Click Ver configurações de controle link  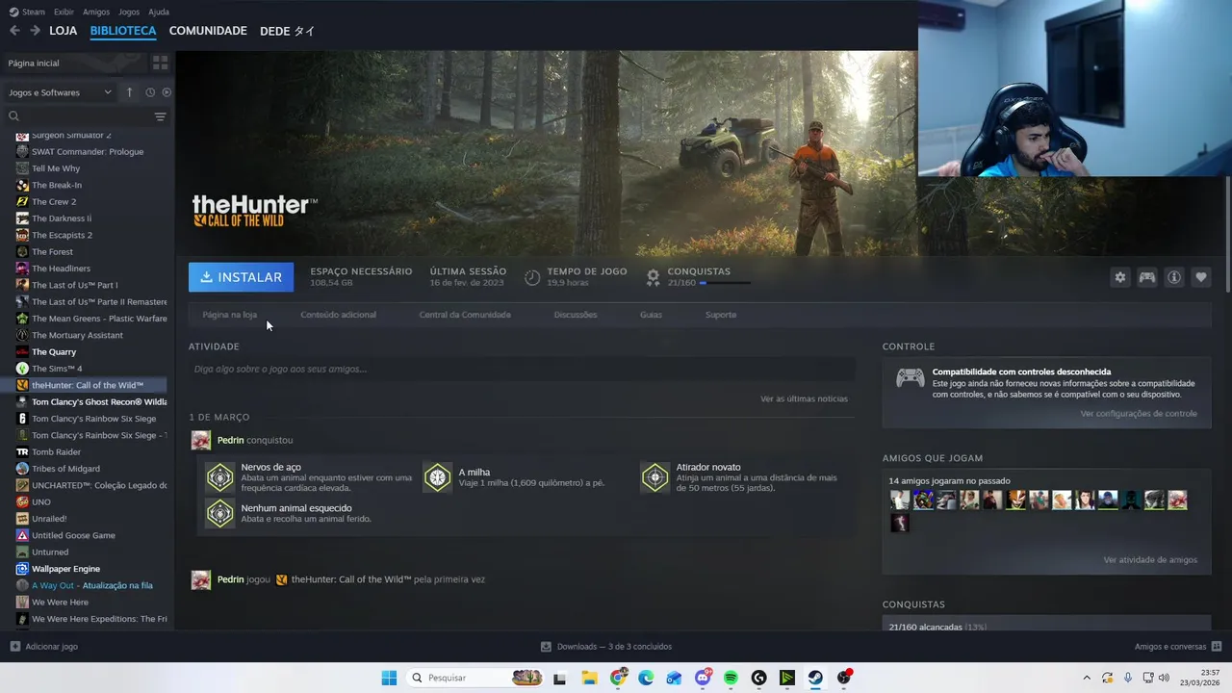[x=1139, y=414]
